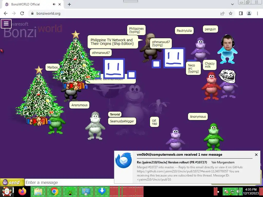Click the square face avatar under othmanwu67 tag
263x197 pixels.
(x=114, y=68)
